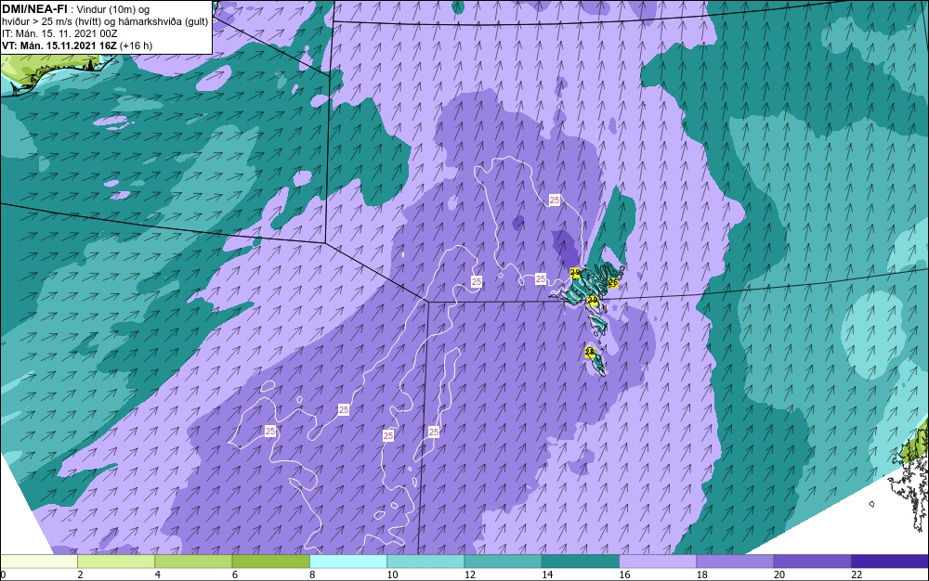
Task: Click the yellow gust label 25 on the eastern Faroes
Action: click(x=613, y=283)
